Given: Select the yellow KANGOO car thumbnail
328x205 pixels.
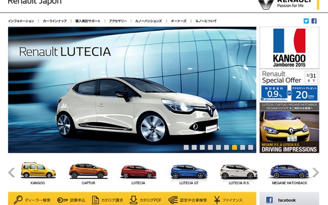Looking at the screenshot, I should coord(38,170).
